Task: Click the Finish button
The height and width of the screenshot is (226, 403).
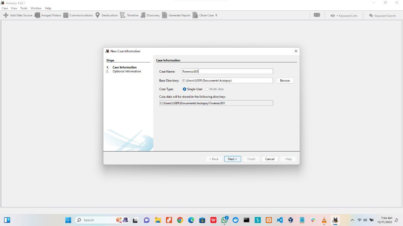Action: click(251, 159)
